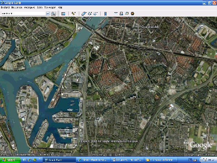The width and height of the screenshot is (217, 163).
Task: Select the add polygon tool
Action: coord(84,13)
